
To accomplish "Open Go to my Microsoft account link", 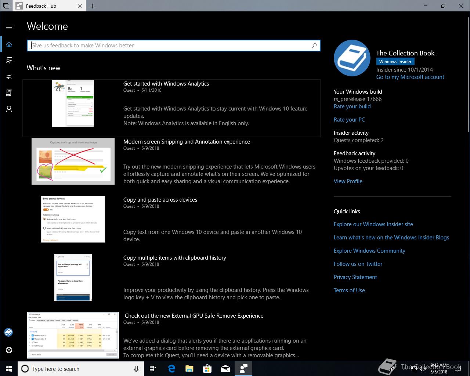I will click(x=410, y=77).
